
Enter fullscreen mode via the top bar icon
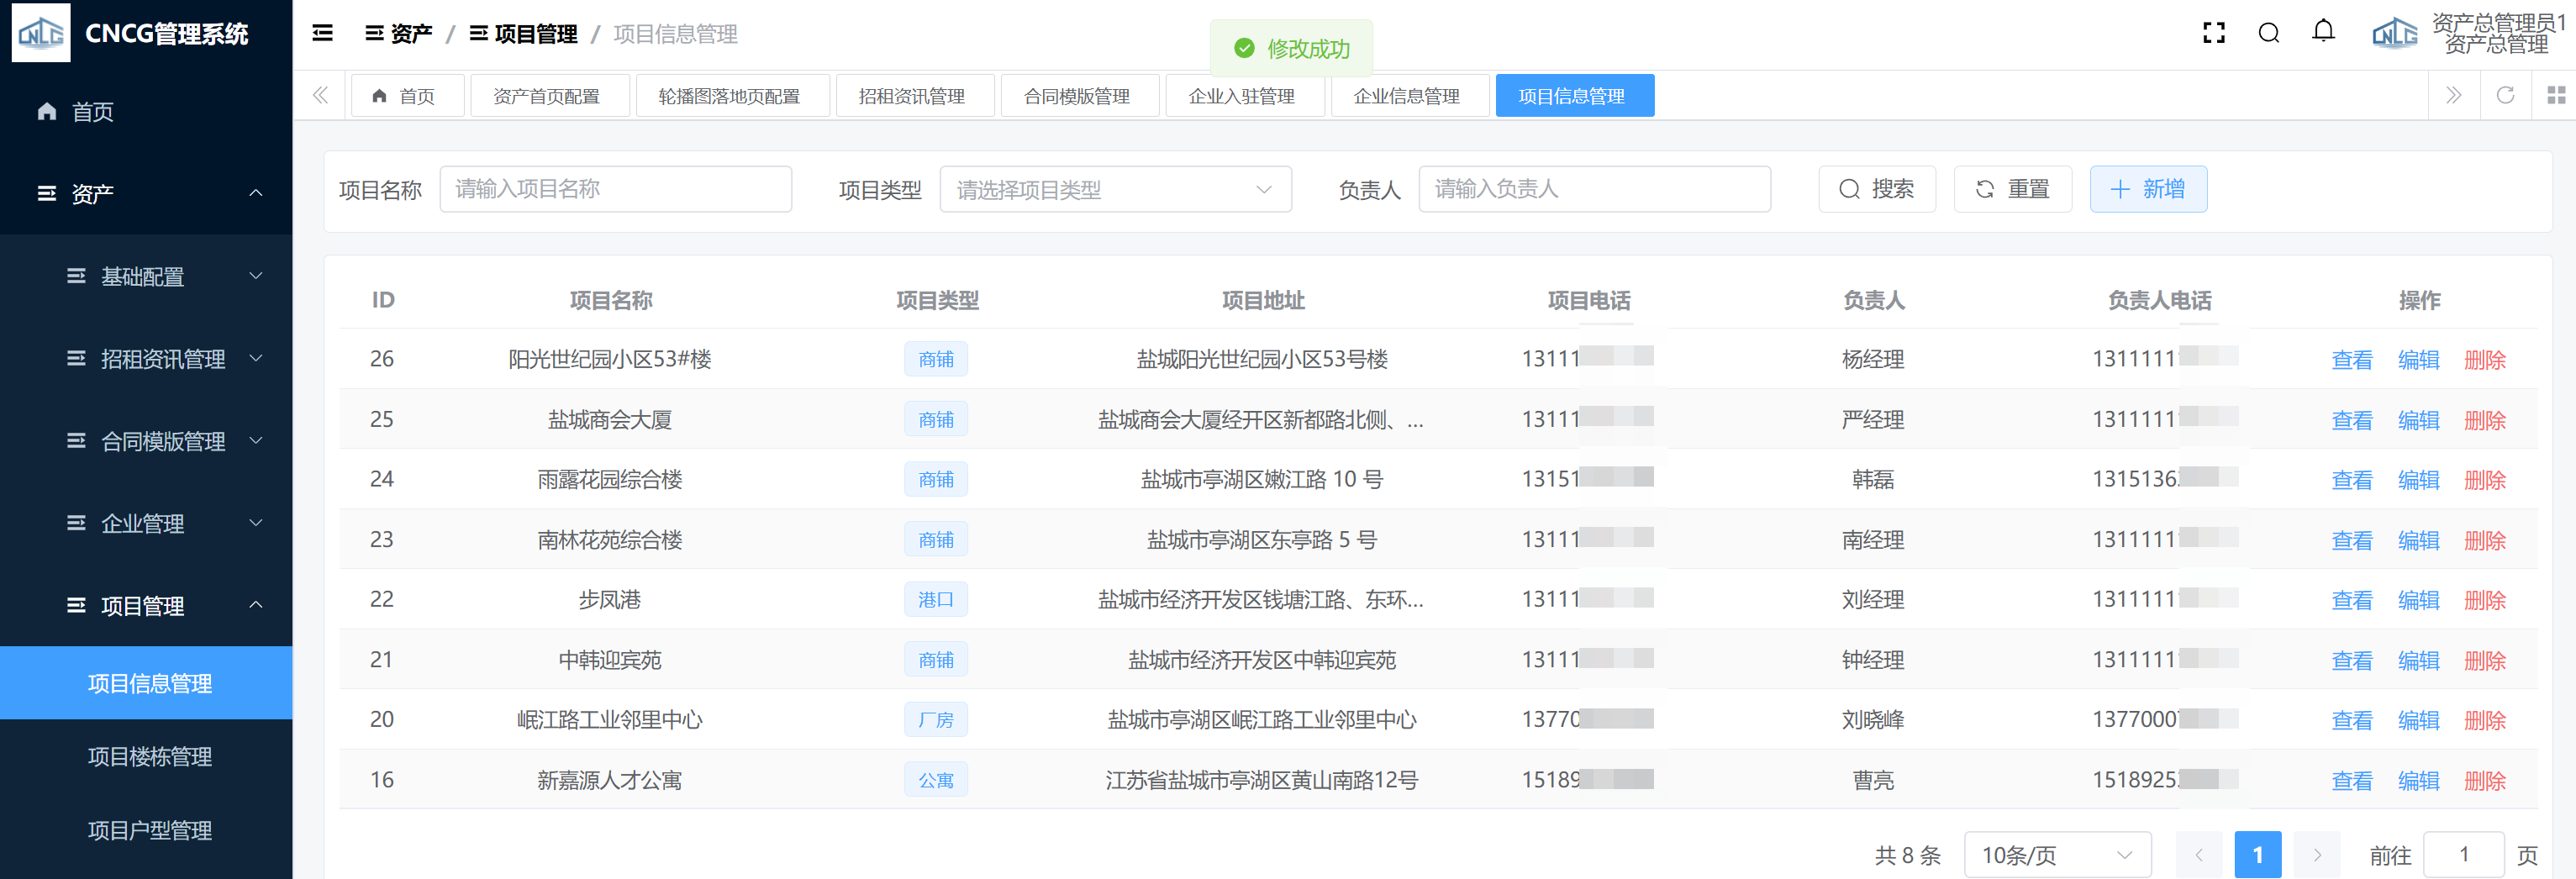pyautogui.click(x=2213, y=34)
